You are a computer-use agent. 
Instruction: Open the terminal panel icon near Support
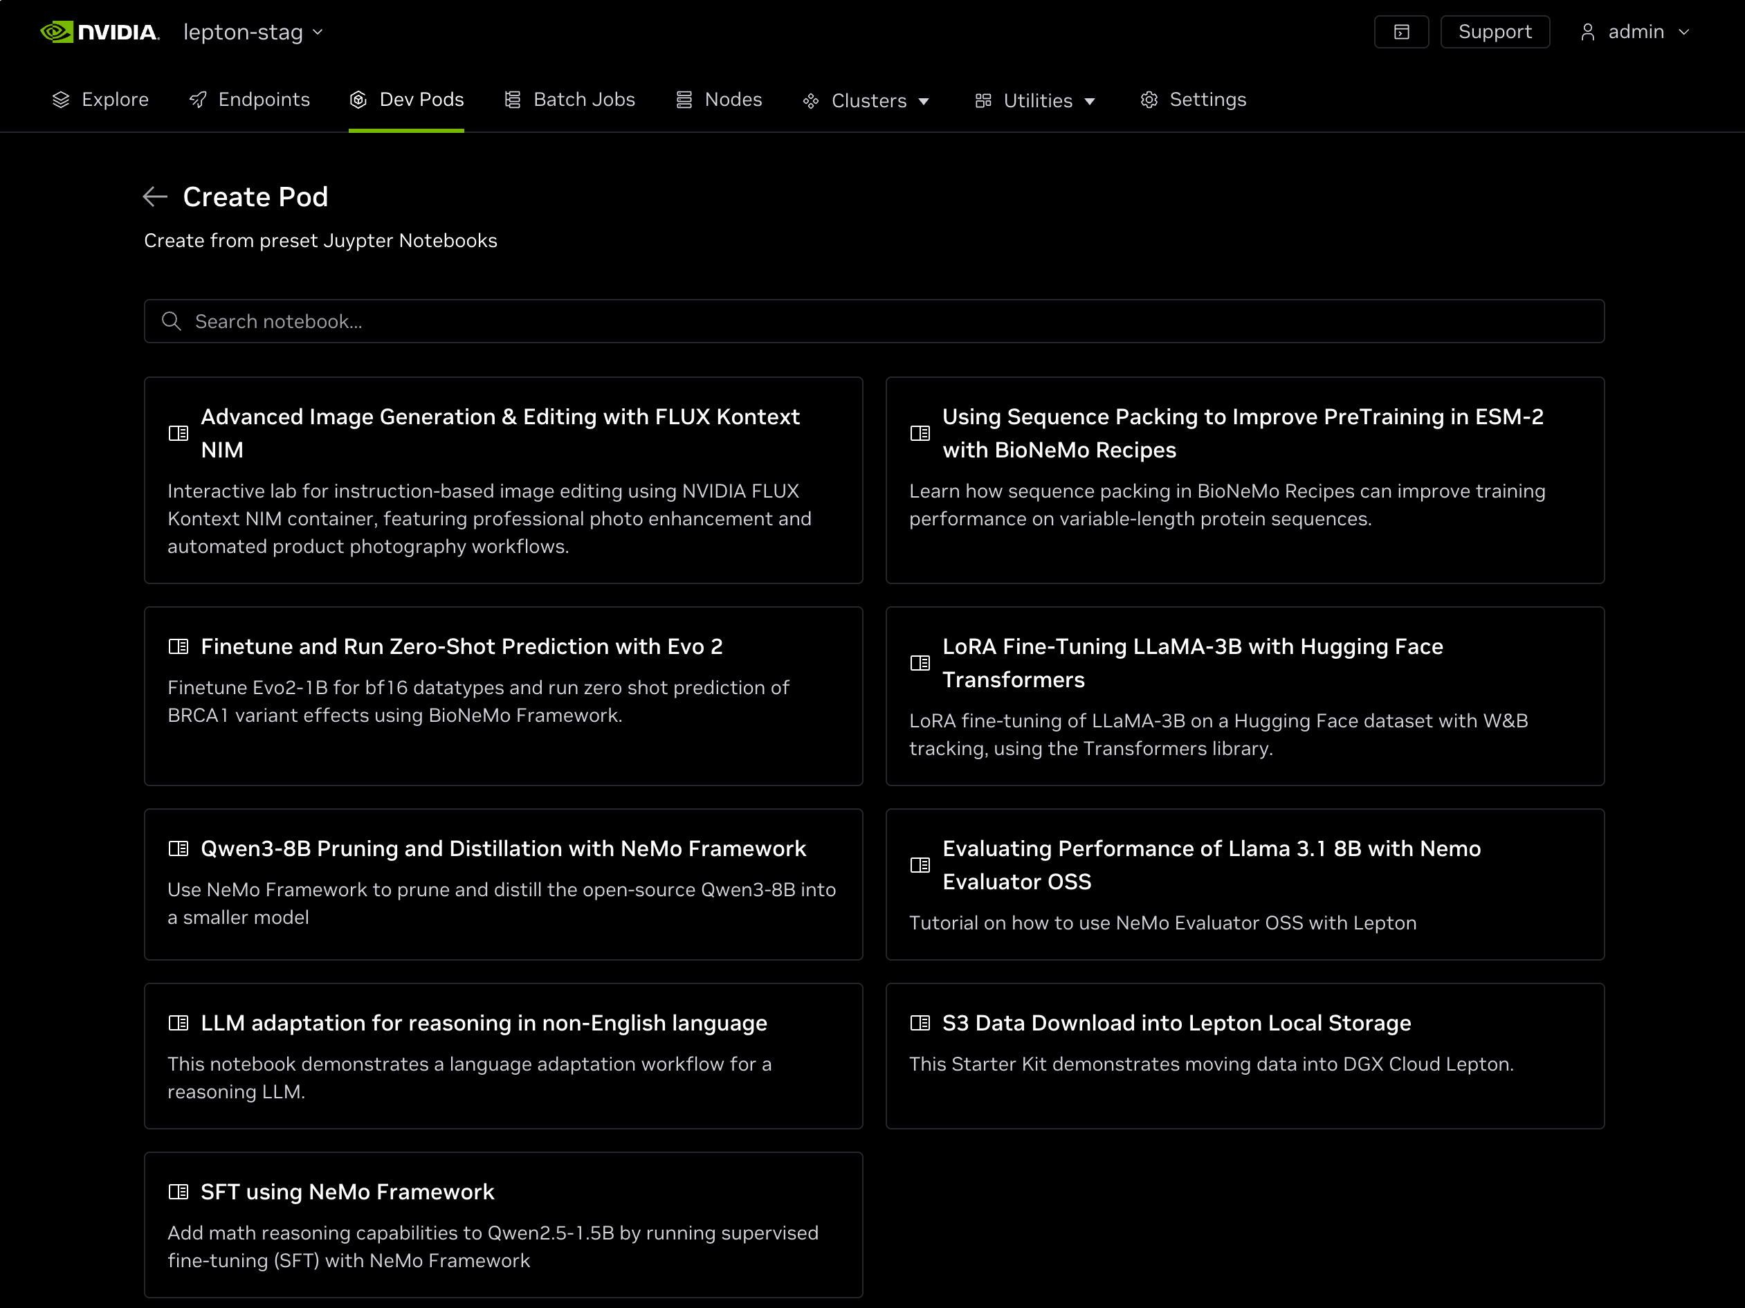click(1401, 33)
